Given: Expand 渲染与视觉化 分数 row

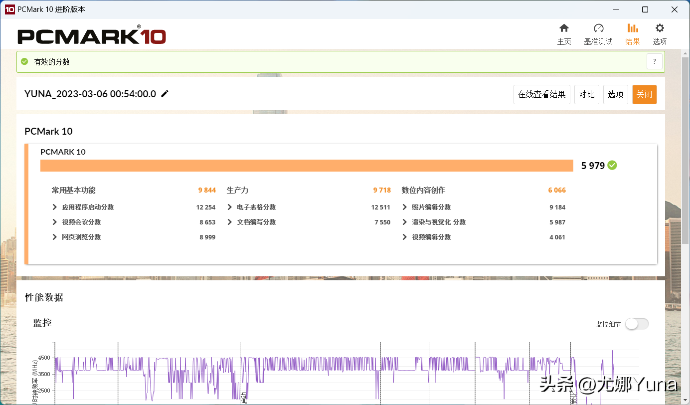Looking at the screenshot, I should (405, 222).
